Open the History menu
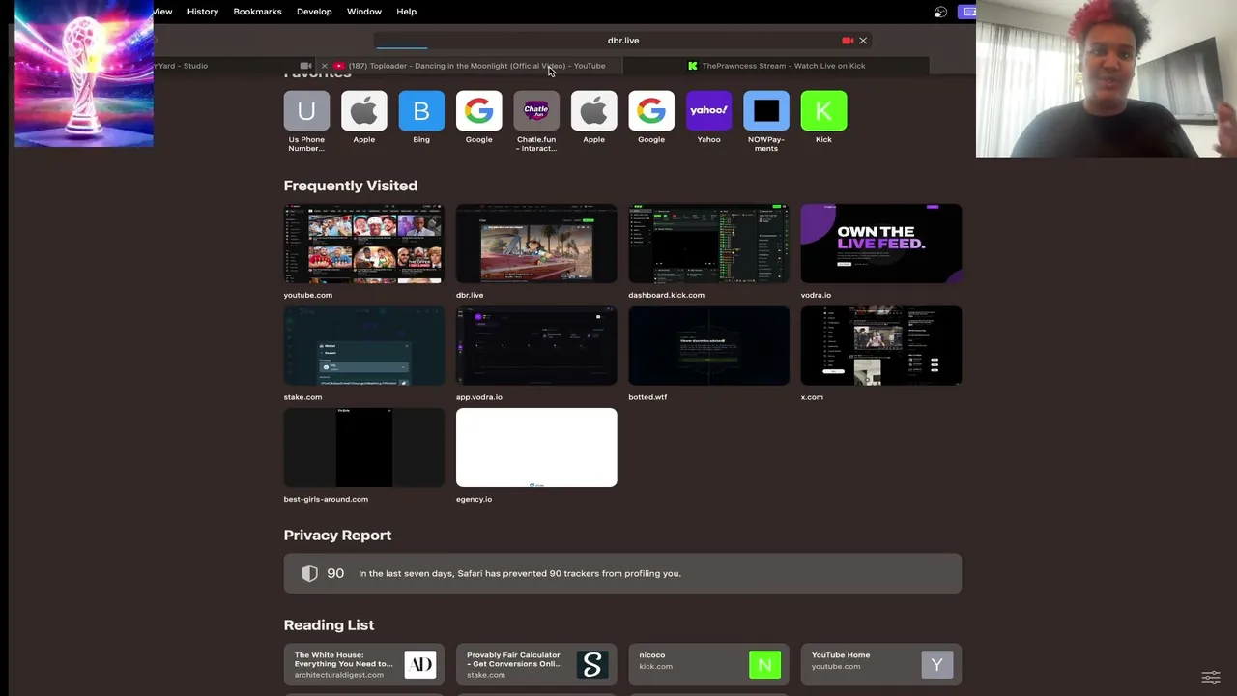 203,12
